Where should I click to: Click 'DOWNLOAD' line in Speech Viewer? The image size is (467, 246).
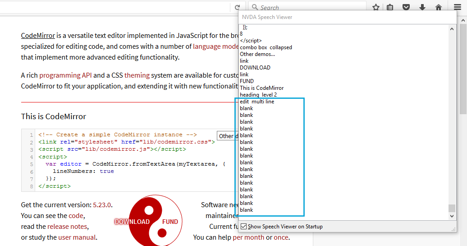[x=255, y=68]
